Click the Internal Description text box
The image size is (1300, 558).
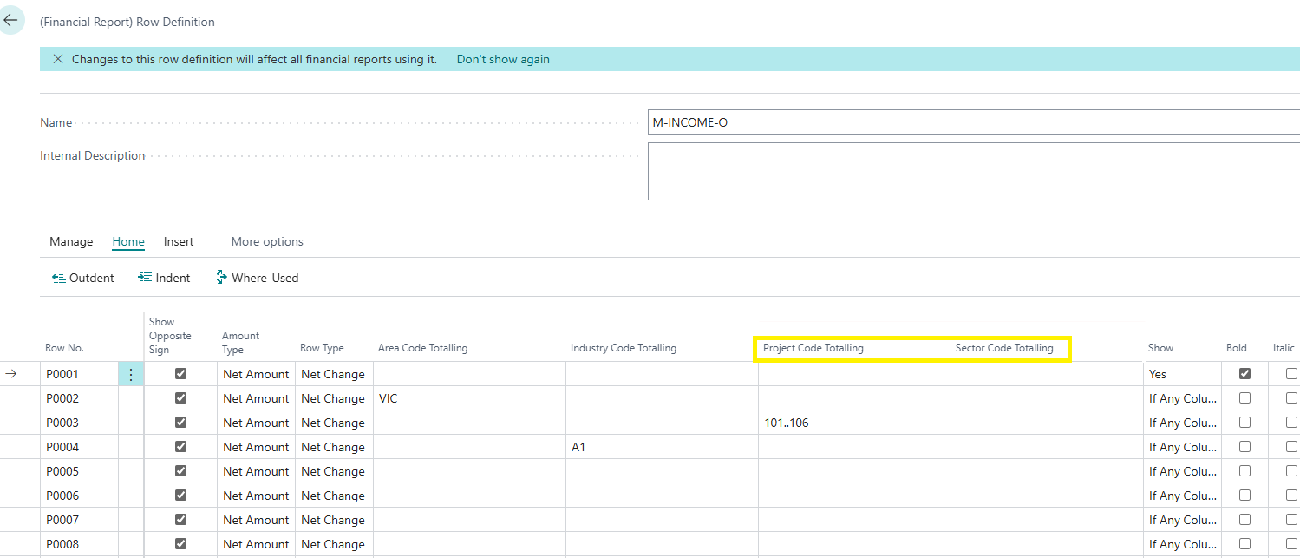tap(971, 171)
